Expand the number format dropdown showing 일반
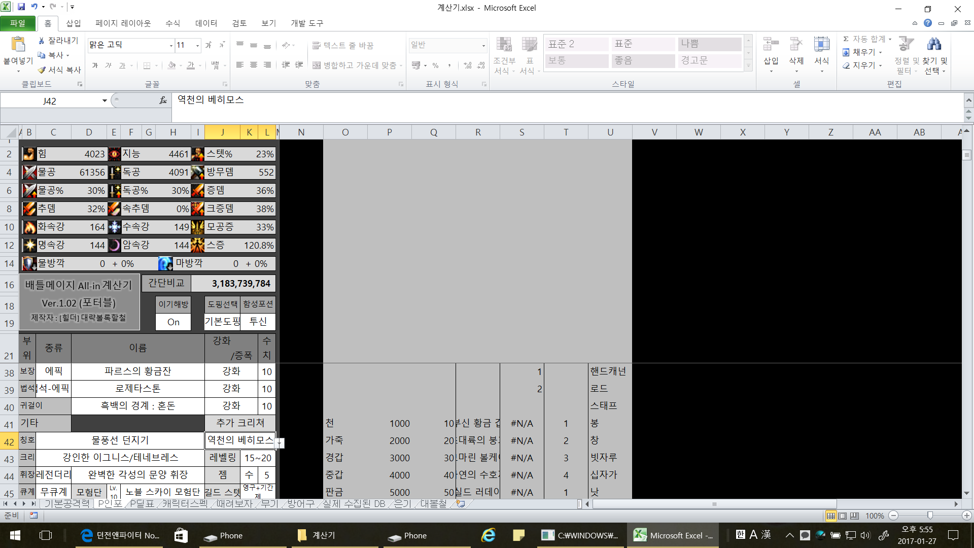 click(x=483, y=45)
